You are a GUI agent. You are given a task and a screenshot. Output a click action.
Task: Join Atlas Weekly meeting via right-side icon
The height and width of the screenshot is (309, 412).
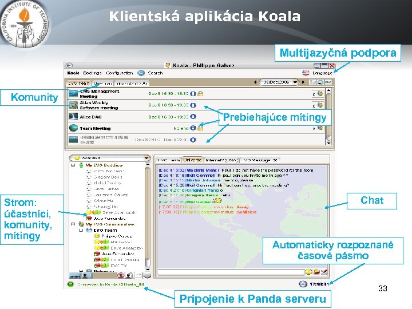pos(320,105)
